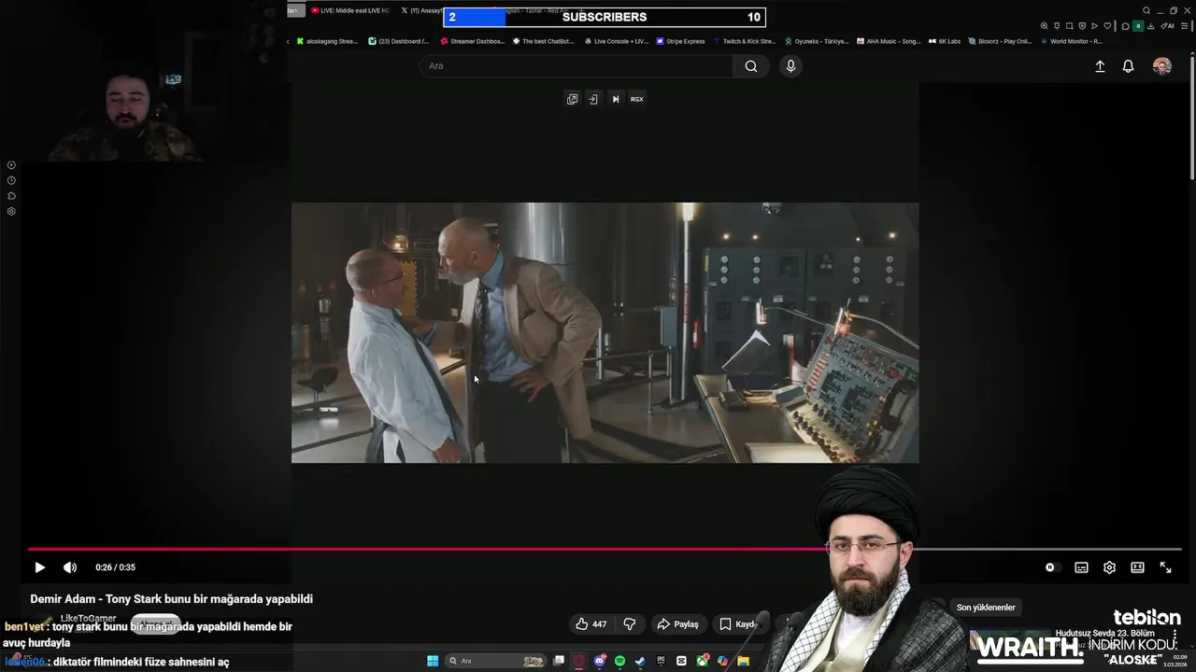Screen dimensions: 1196x672
Task: Open Xbox app from the taskbar
Action: (x=702, y=661)
